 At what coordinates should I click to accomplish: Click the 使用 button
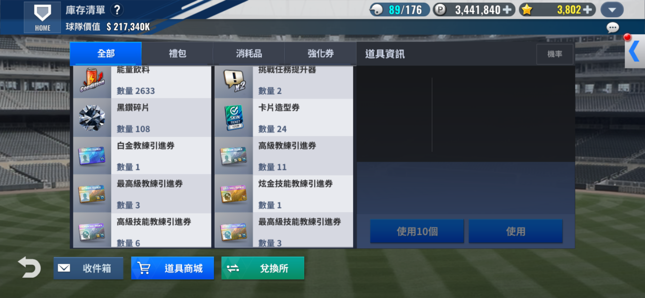tap(516, 231)
